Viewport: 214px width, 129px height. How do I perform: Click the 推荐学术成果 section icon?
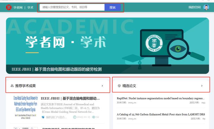point(12,86)
